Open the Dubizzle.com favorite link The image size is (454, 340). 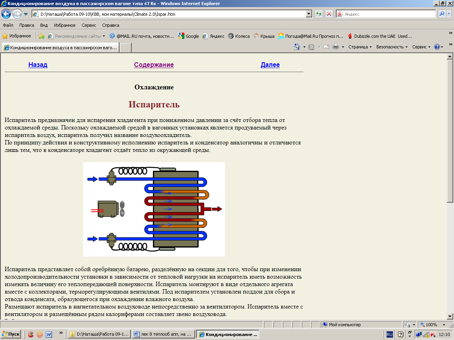[x=380, y=36]
